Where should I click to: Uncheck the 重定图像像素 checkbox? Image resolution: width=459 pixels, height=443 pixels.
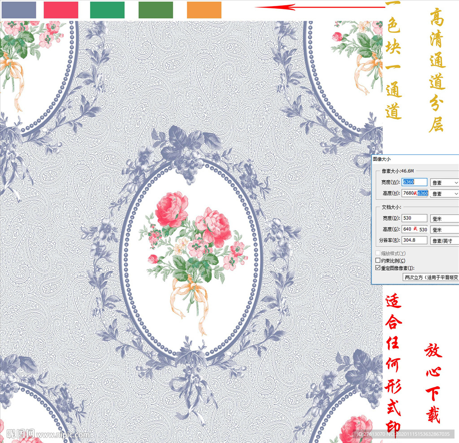point(378,268)
